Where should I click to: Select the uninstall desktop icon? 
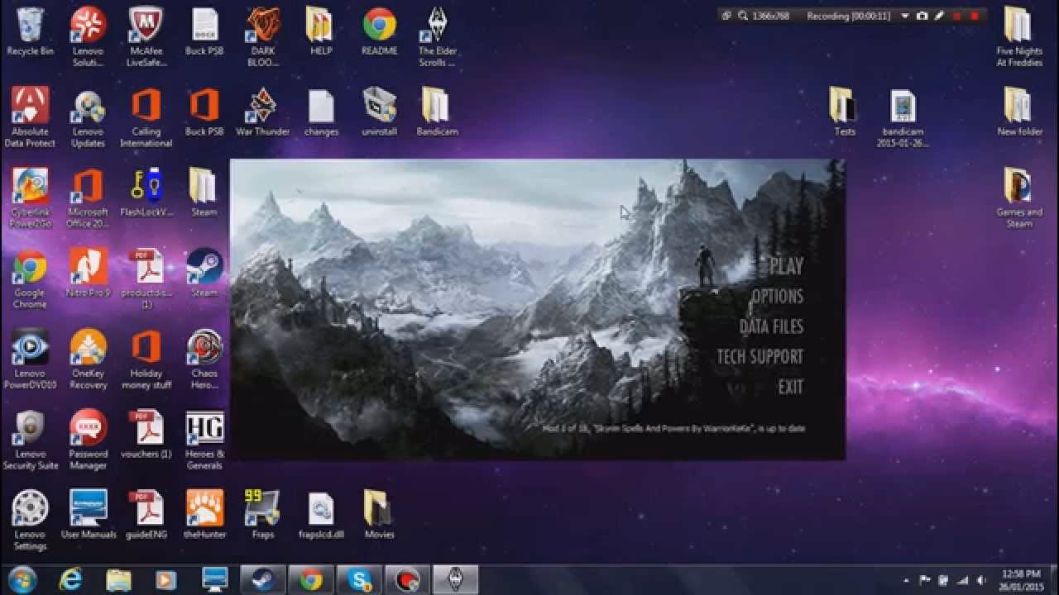(379, 112)
